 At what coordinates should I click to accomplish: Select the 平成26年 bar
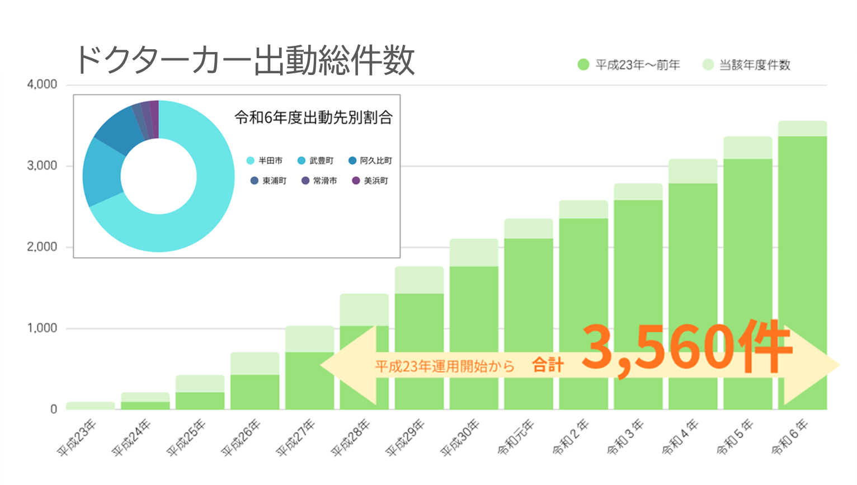(x=255, y=392)
